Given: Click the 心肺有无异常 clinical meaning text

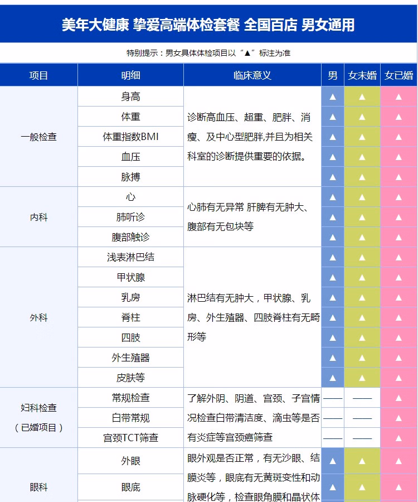Looking at the screenshot, I should click(248, 217).
